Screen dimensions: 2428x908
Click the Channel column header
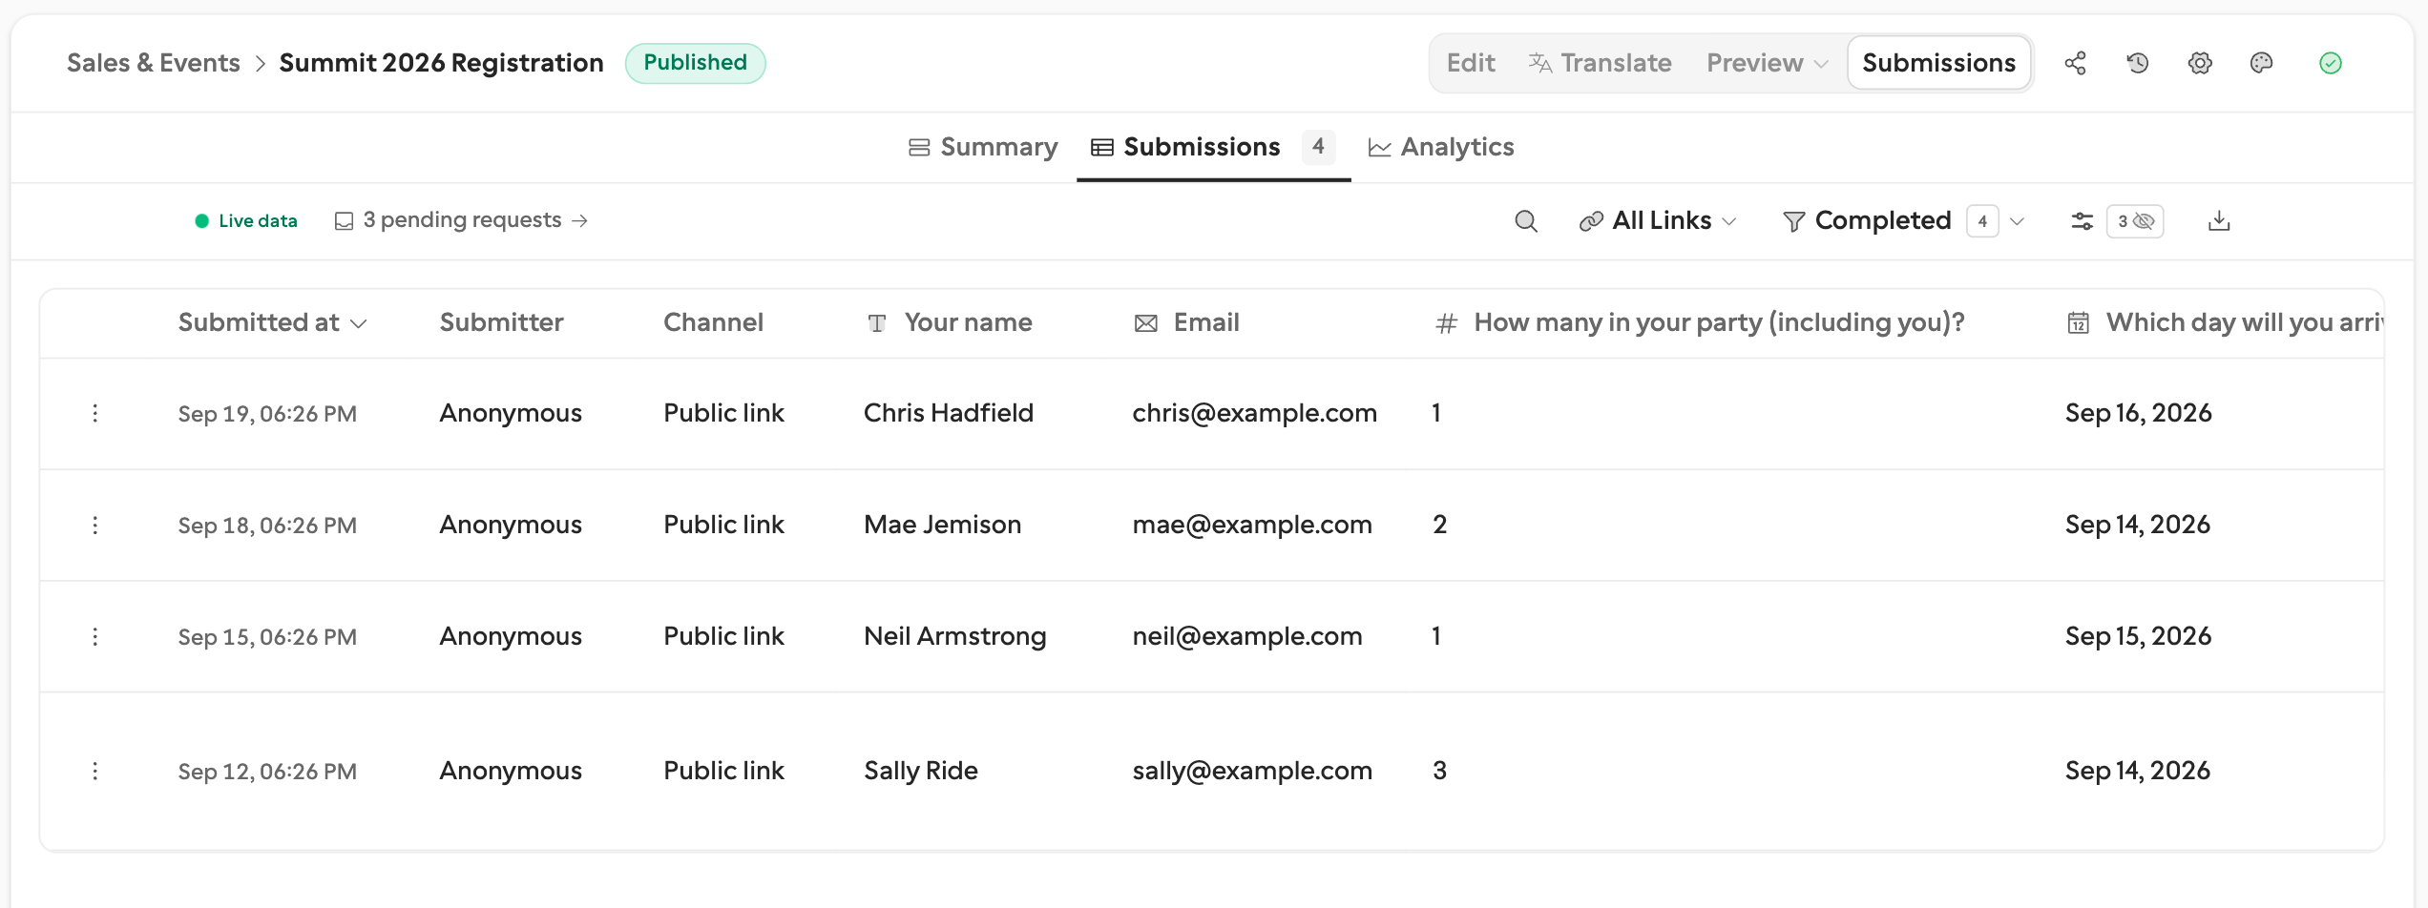[x=713, y=322]
